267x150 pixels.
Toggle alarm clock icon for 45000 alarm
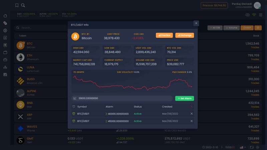pyautogui.click(x=74, y=121)
